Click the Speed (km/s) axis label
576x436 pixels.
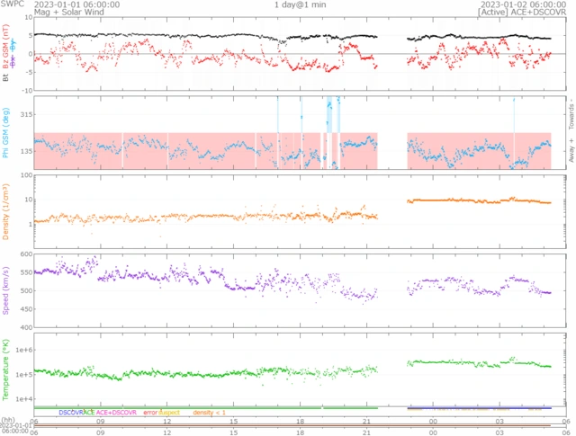[6, 289]
